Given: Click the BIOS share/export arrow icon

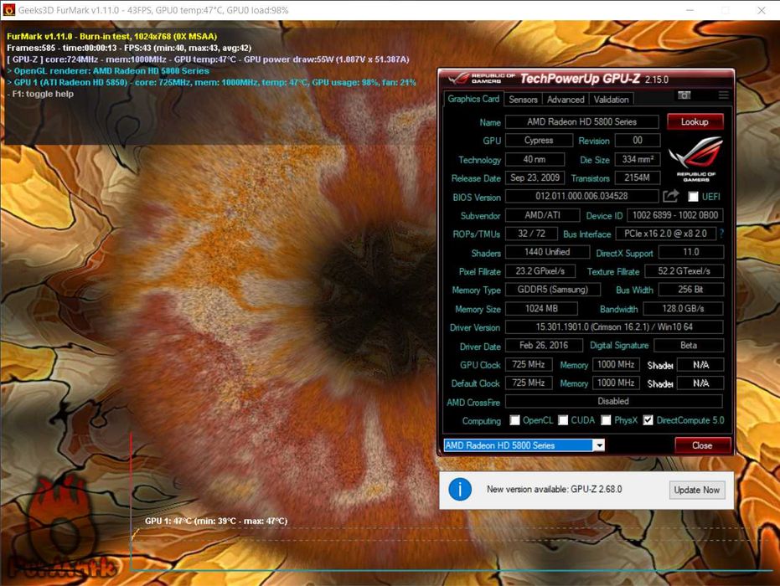Looking at the screenshot, I should 670,196.
